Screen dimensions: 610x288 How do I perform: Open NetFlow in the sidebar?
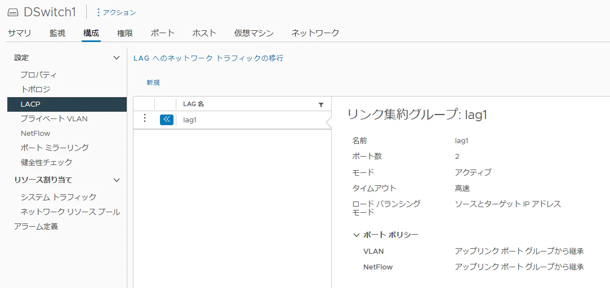coord(35,134)
